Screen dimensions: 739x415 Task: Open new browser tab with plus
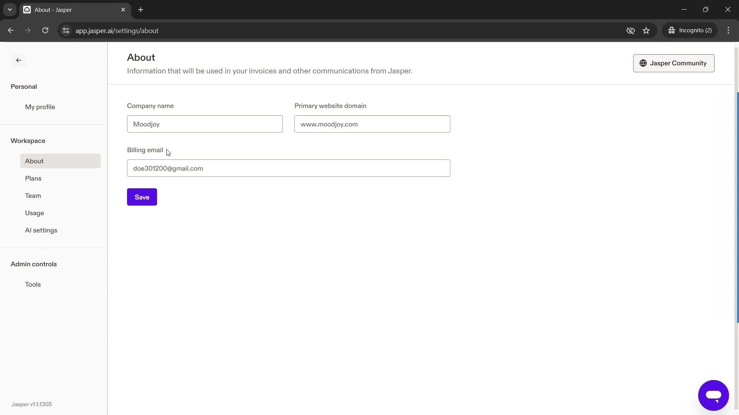pos(140,10)
